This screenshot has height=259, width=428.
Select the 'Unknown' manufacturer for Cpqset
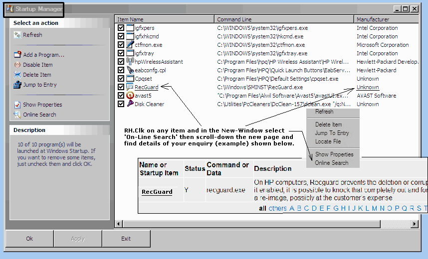coord(368,79)
